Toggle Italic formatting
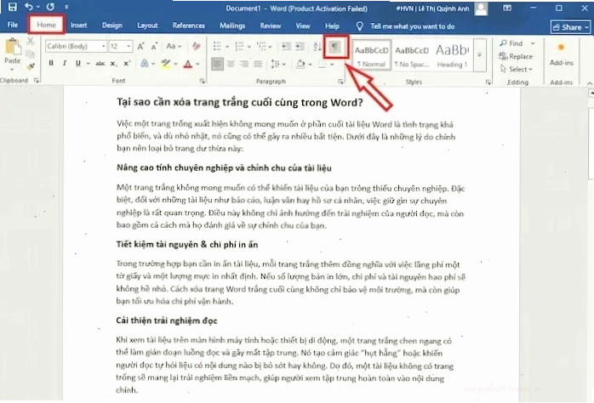 (x=65, y=63)
